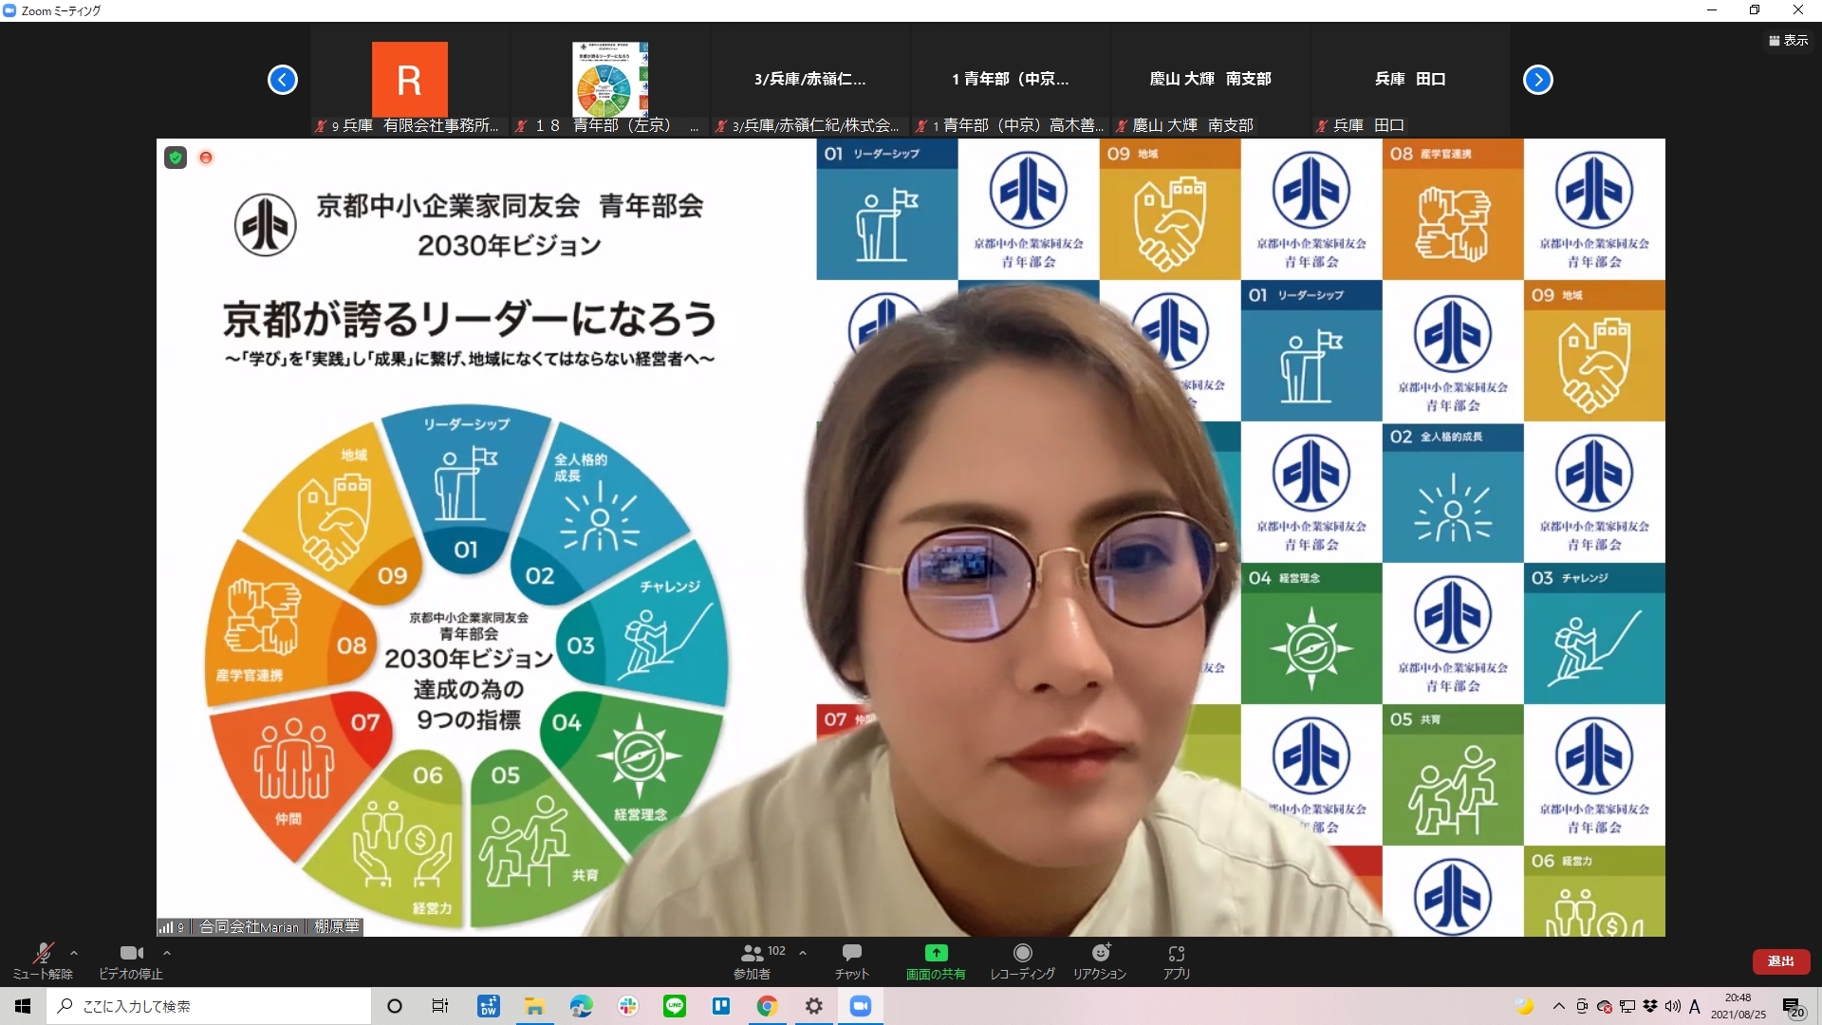Viewport: 1822px width, 1025px height.
Task: Start recording with the レコーディング button
Action: click(1022, 960)
